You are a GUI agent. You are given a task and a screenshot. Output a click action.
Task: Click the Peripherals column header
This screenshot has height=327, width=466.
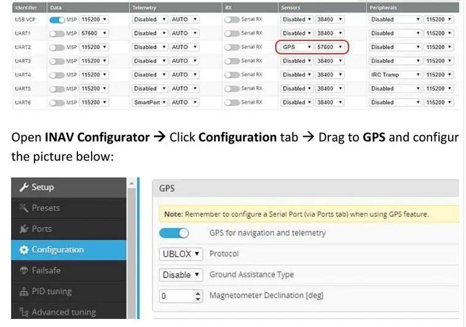pyautogui.click(x=413, y=8)
